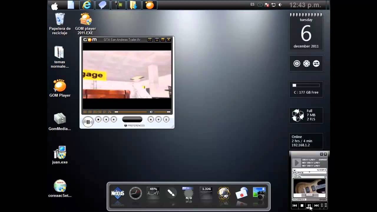Click the 45% CPU meter in dock
Screen dimensions: 377x212
[x=153, y=193]
